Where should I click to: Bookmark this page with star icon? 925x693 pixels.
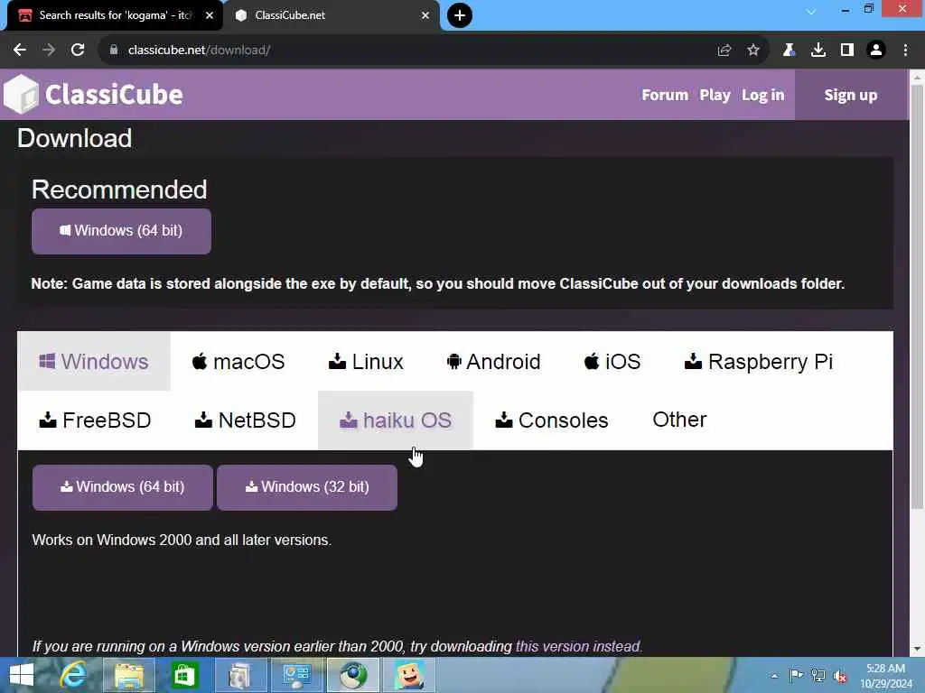click(752, 51)
